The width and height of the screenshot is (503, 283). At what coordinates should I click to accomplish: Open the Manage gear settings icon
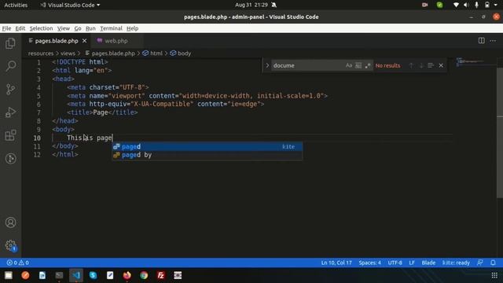pyautogui.click(x=10, y=245)
